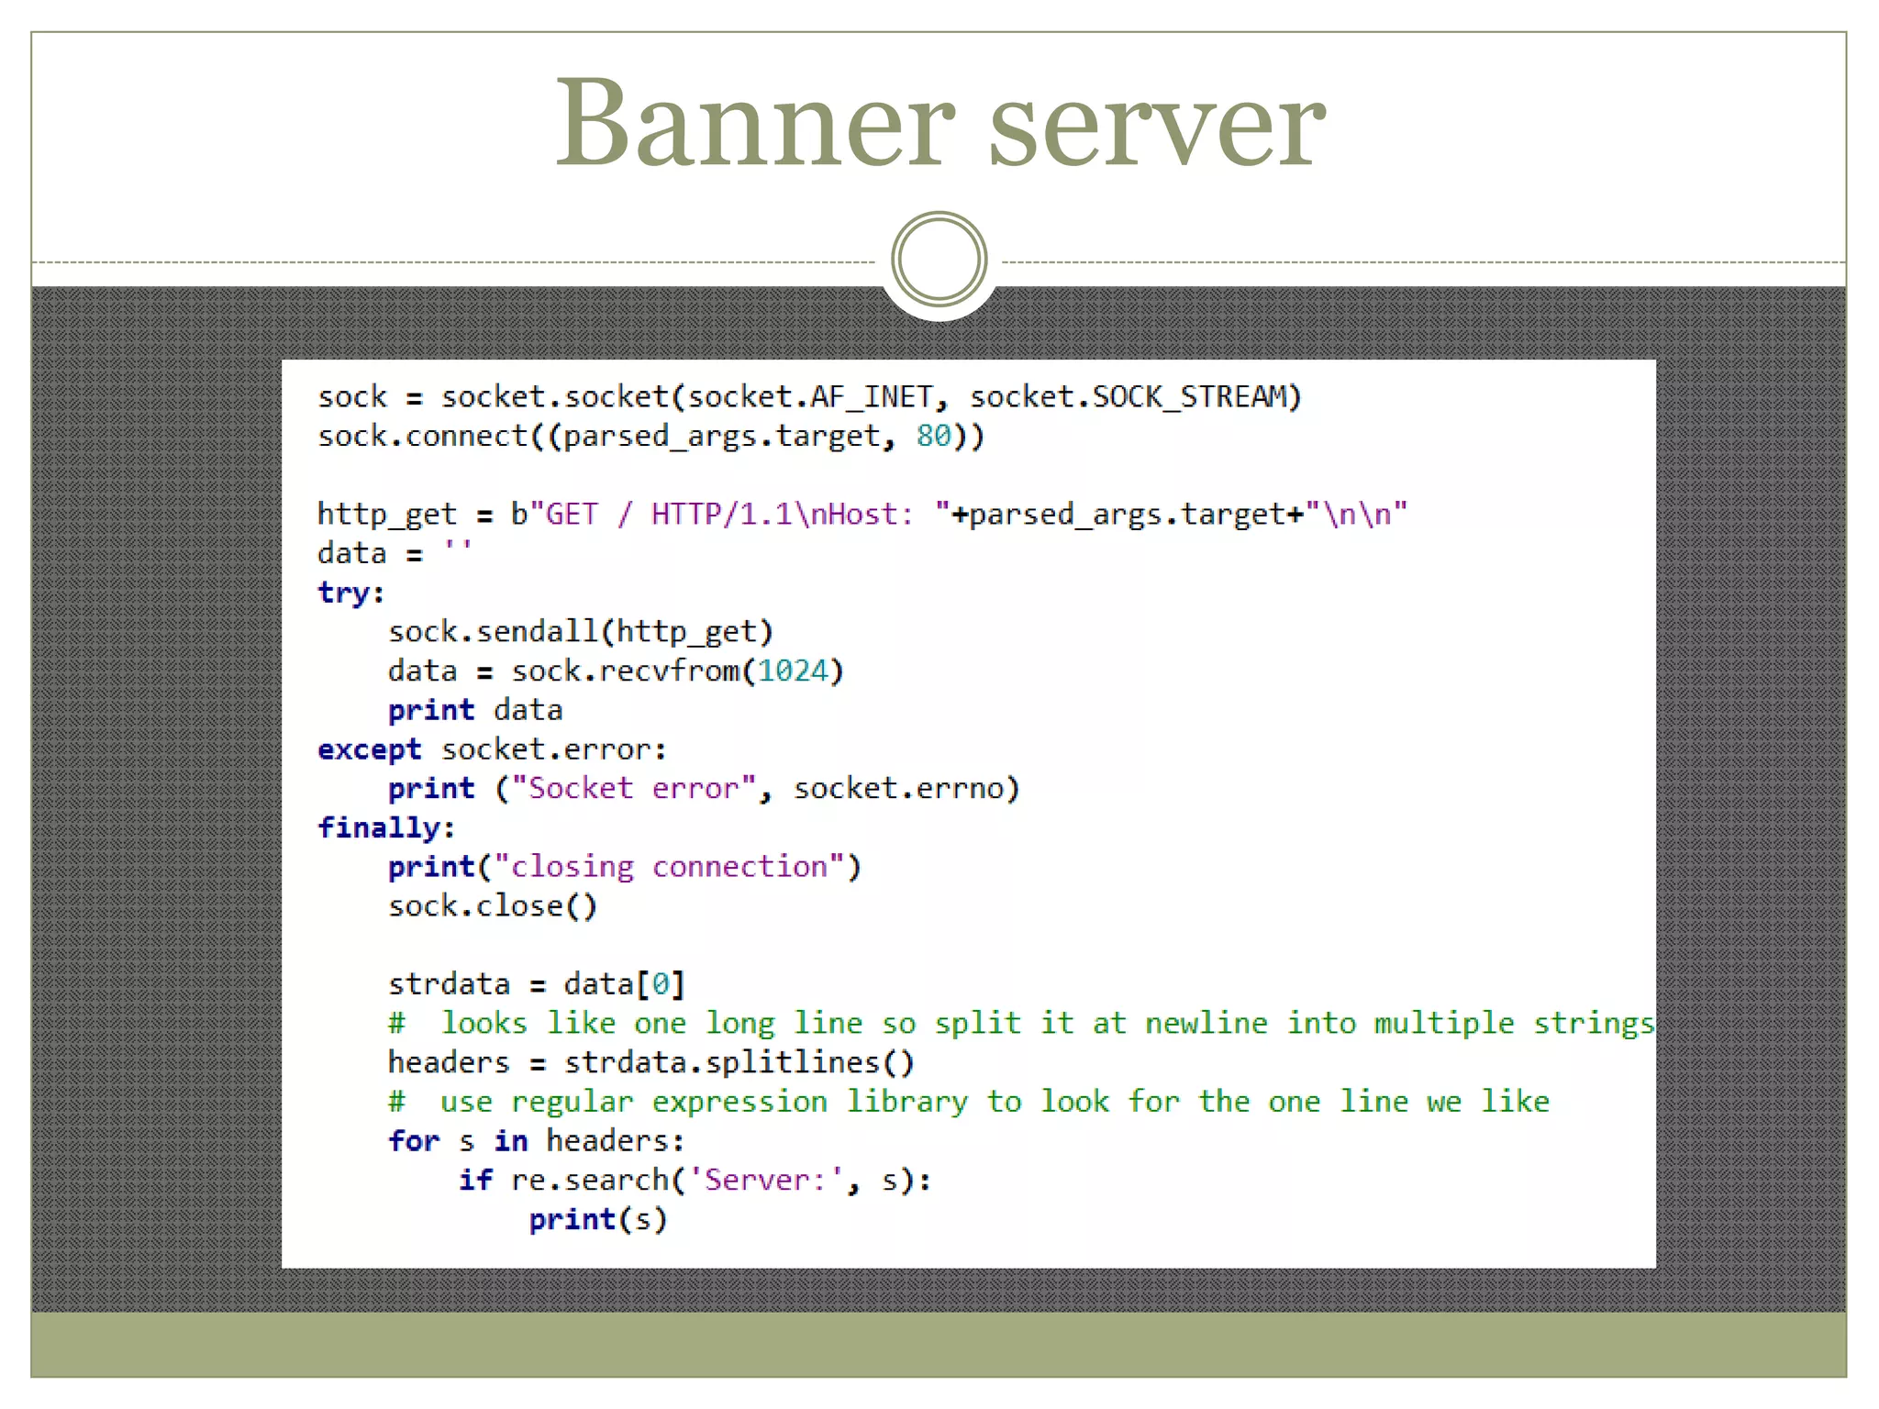Click the 'closing connection' string
1879x1409 pixels.
pos(669,867)
